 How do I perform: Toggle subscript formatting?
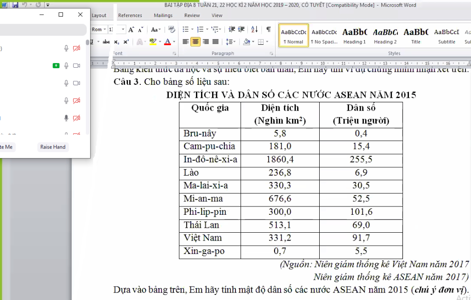116,42
